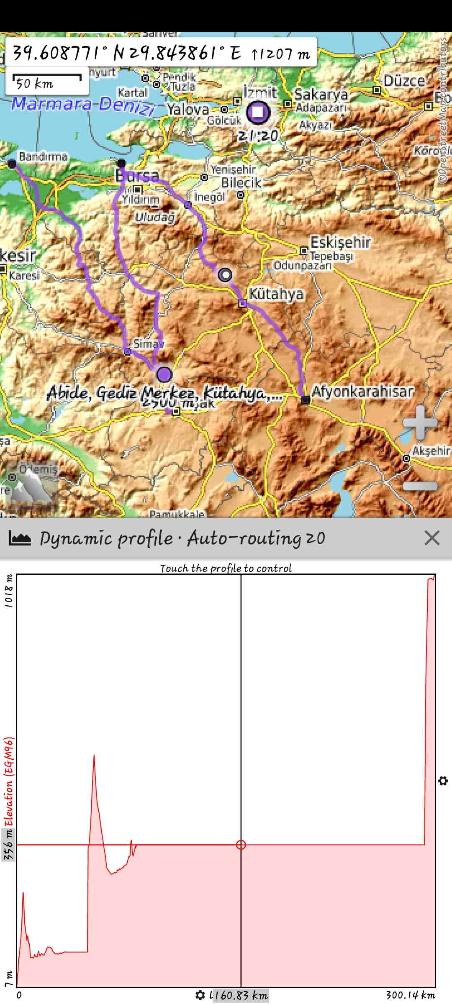The height and width of the screenshot is (1004, 452).
Task: Tap the Afyonkarahisar route endpoint square
Action: 306,400
